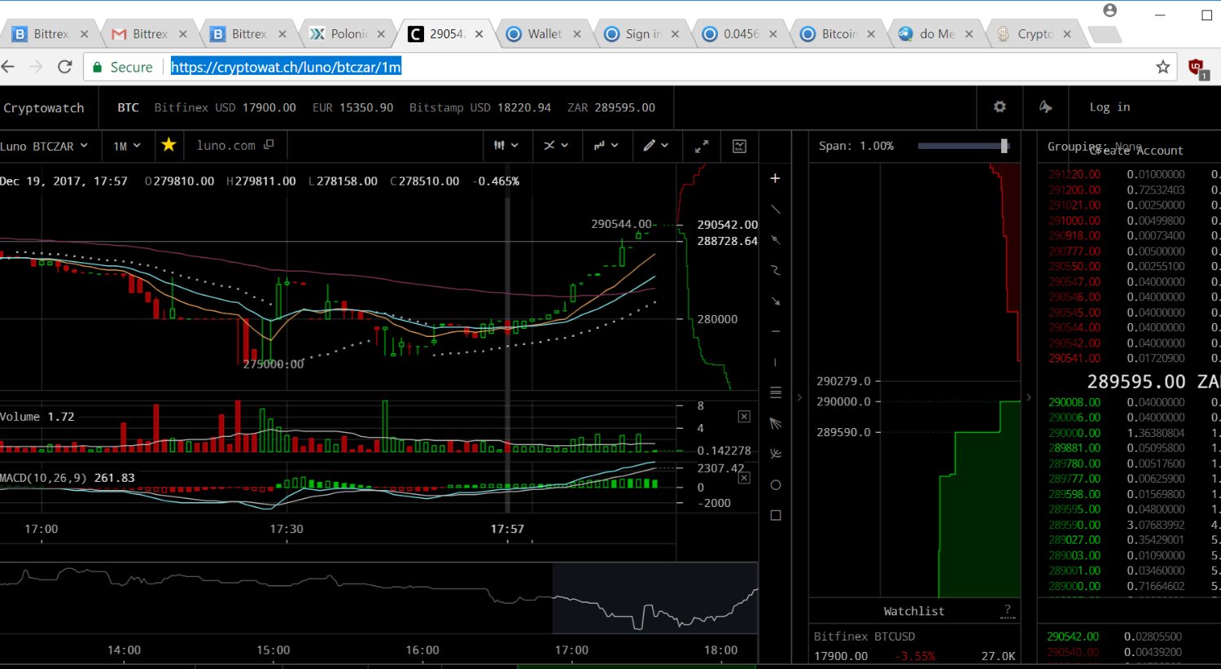Open the candlestick chart style dropdown

(505, 146)
